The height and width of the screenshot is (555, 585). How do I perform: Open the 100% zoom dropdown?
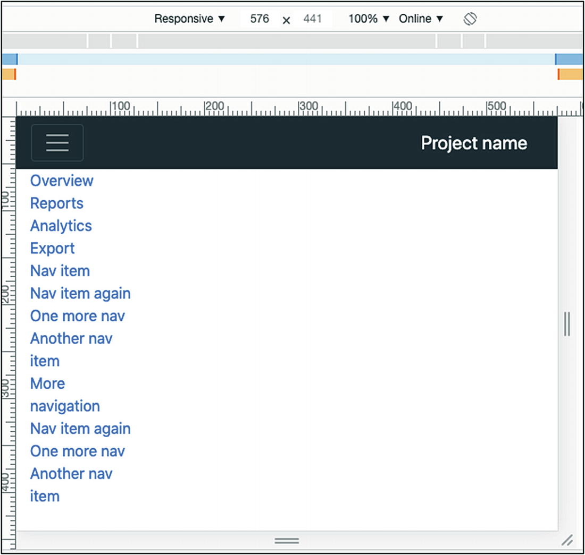(x=369, y=19)
